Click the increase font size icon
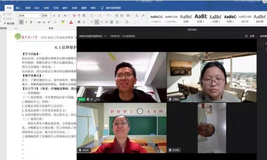Screen dimensions: 267x160 pyautogui.click(x=54, y=16)
